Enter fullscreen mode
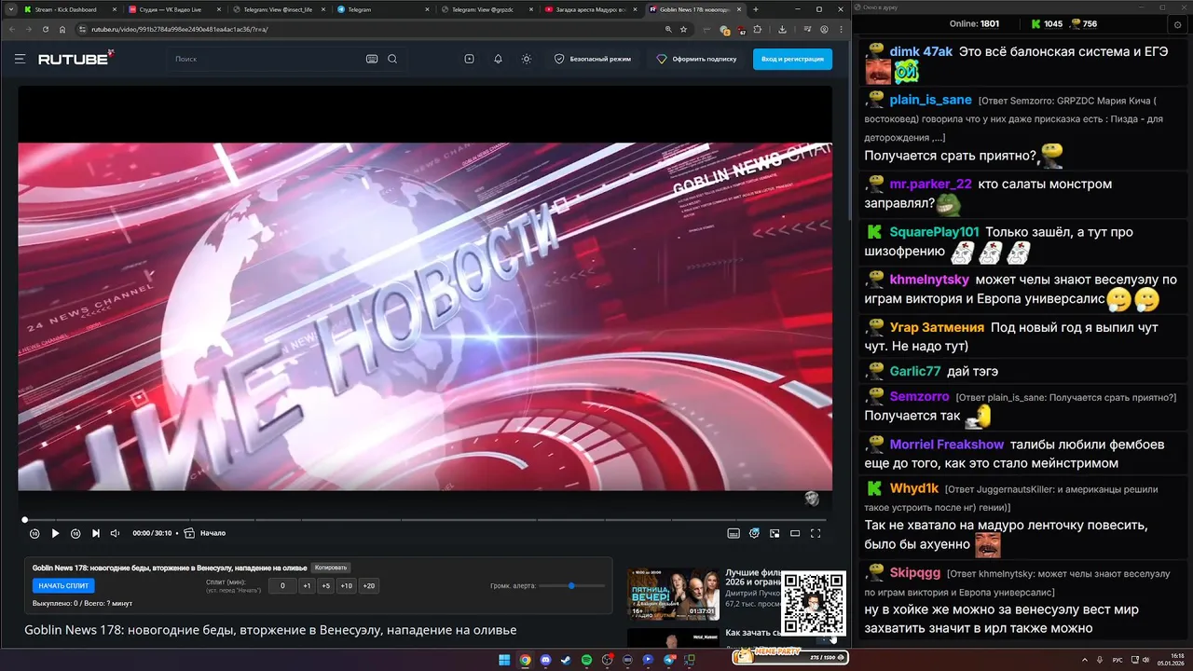 point(816,533)
